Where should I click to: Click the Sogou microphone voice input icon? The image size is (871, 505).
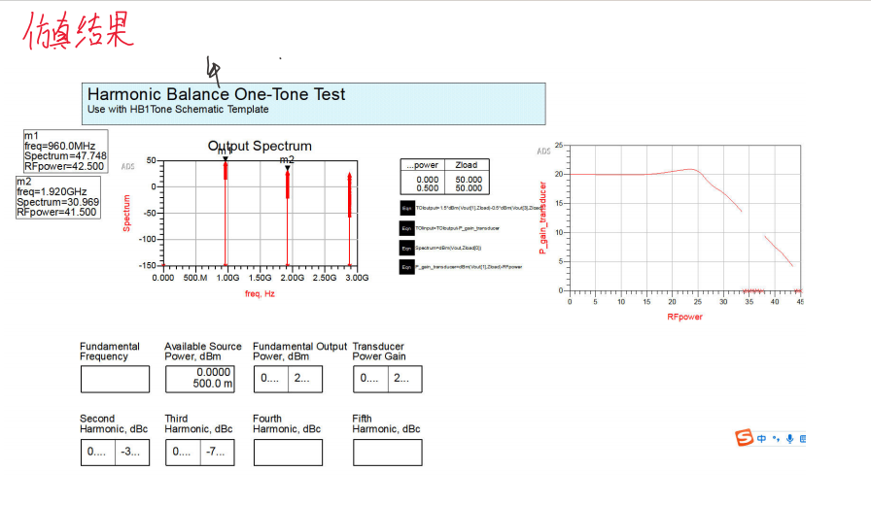(x=790, y=439)
